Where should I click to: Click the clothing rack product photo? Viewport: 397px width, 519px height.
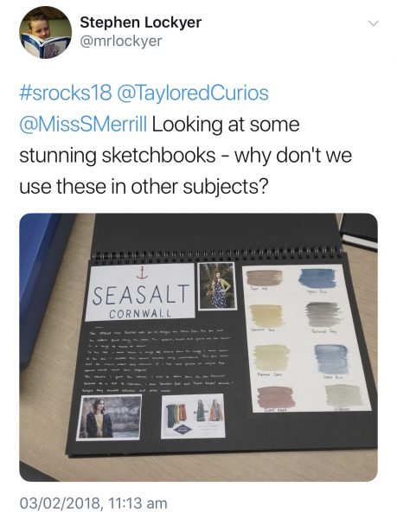tap(193, 416)
